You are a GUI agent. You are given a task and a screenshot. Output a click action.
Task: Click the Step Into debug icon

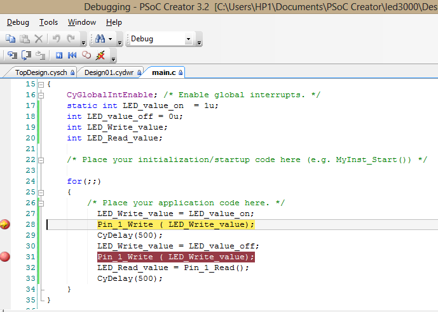pyautogui.click(x=12, y=55)
